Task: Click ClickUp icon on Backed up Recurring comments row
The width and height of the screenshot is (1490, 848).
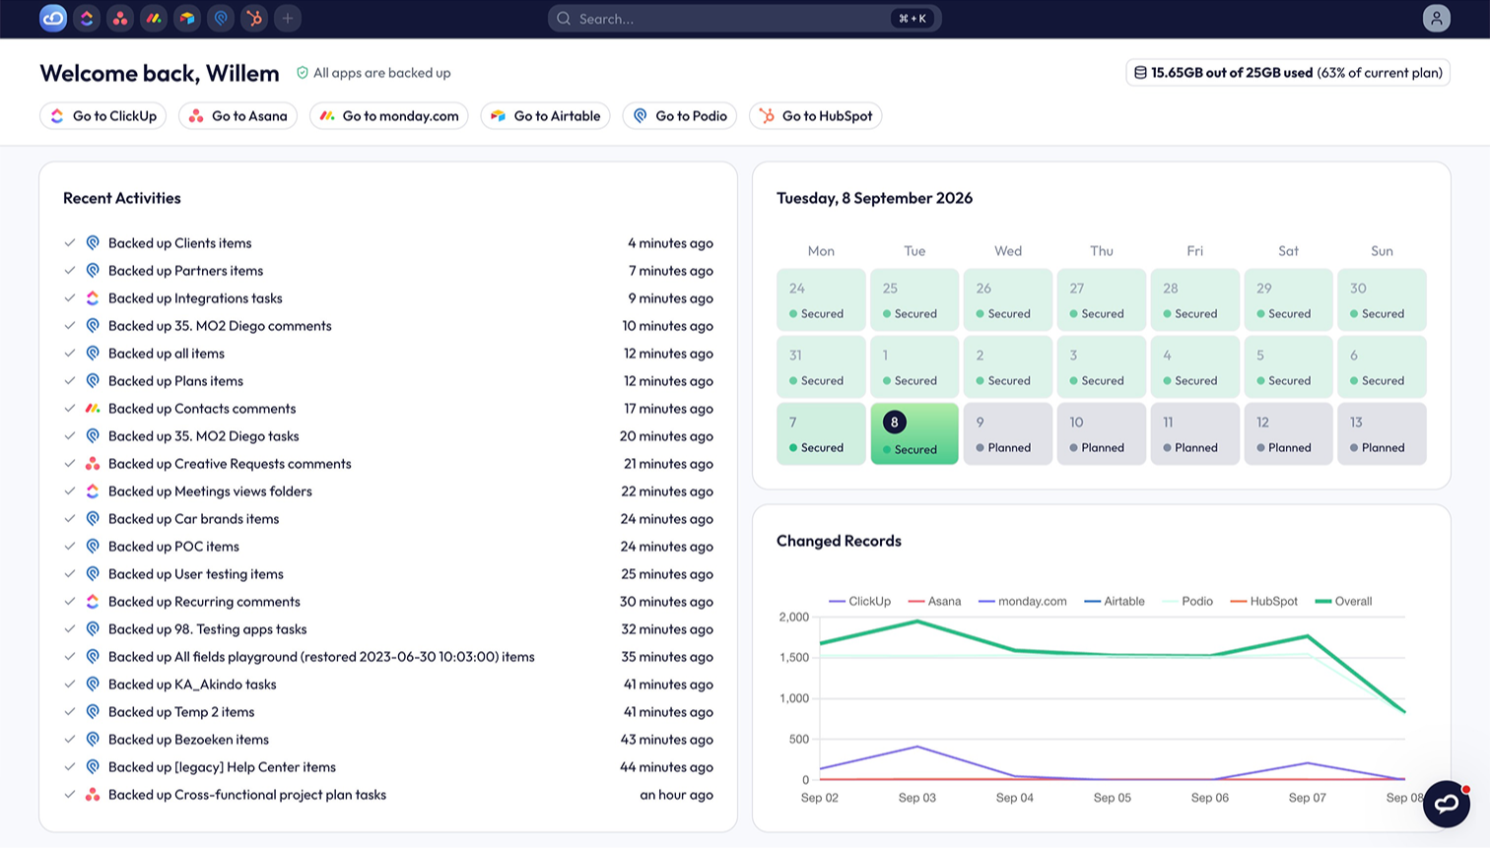Action: tap(93, 601)
